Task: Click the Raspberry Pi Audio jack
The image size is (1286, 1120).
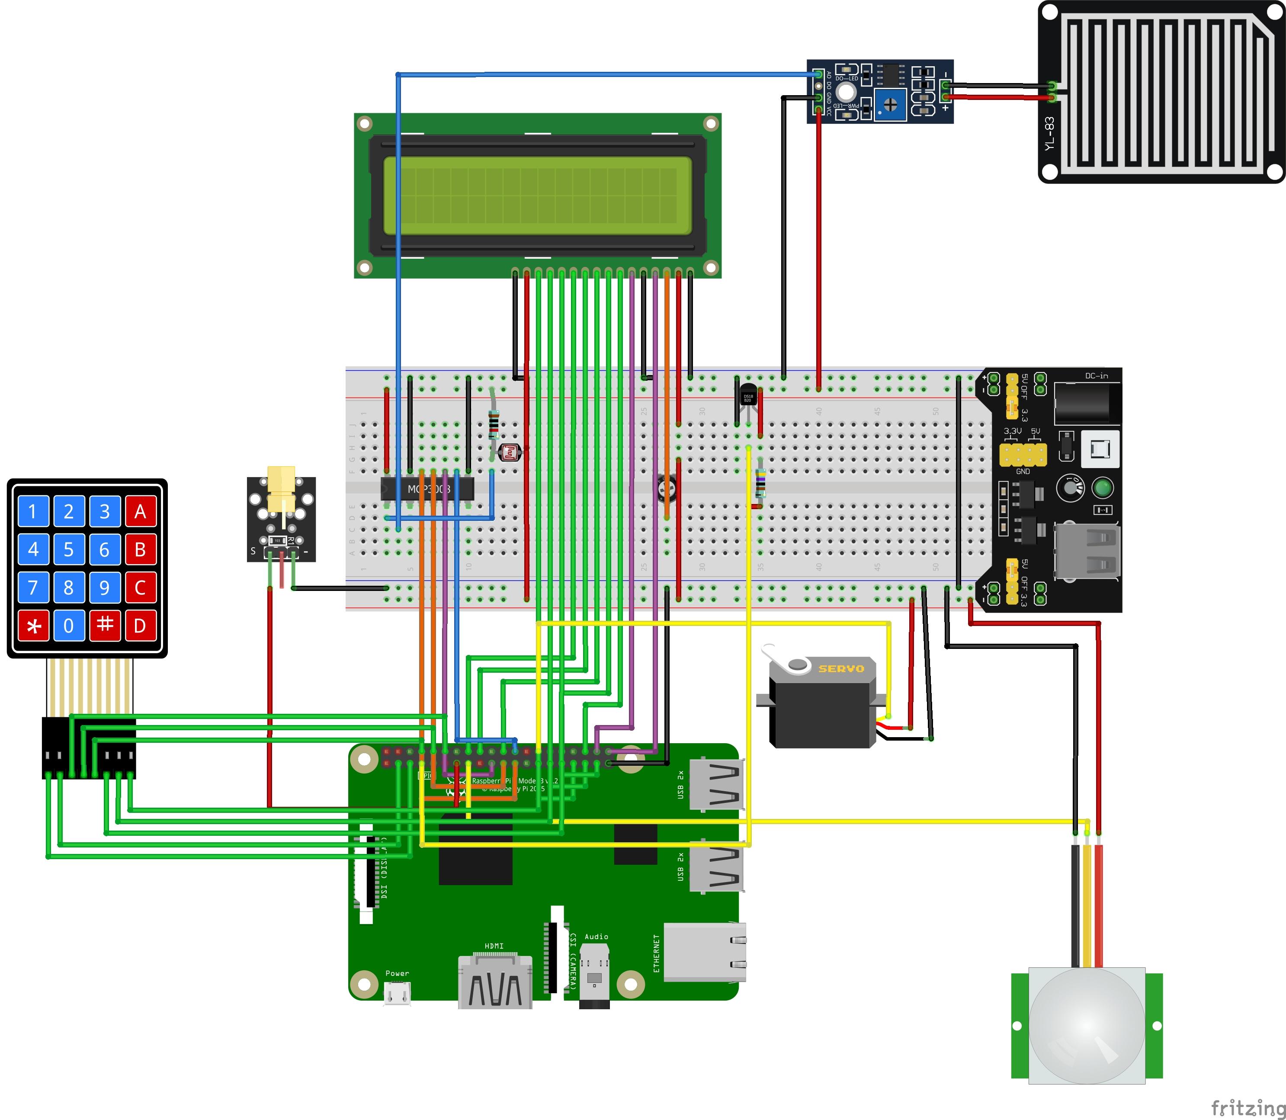Action: (594, 976)
